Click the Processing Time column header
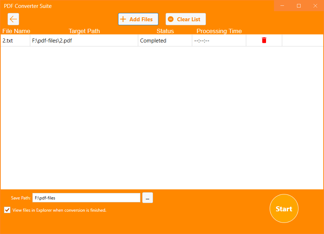 pyautogui.click(x=219, y=31)
